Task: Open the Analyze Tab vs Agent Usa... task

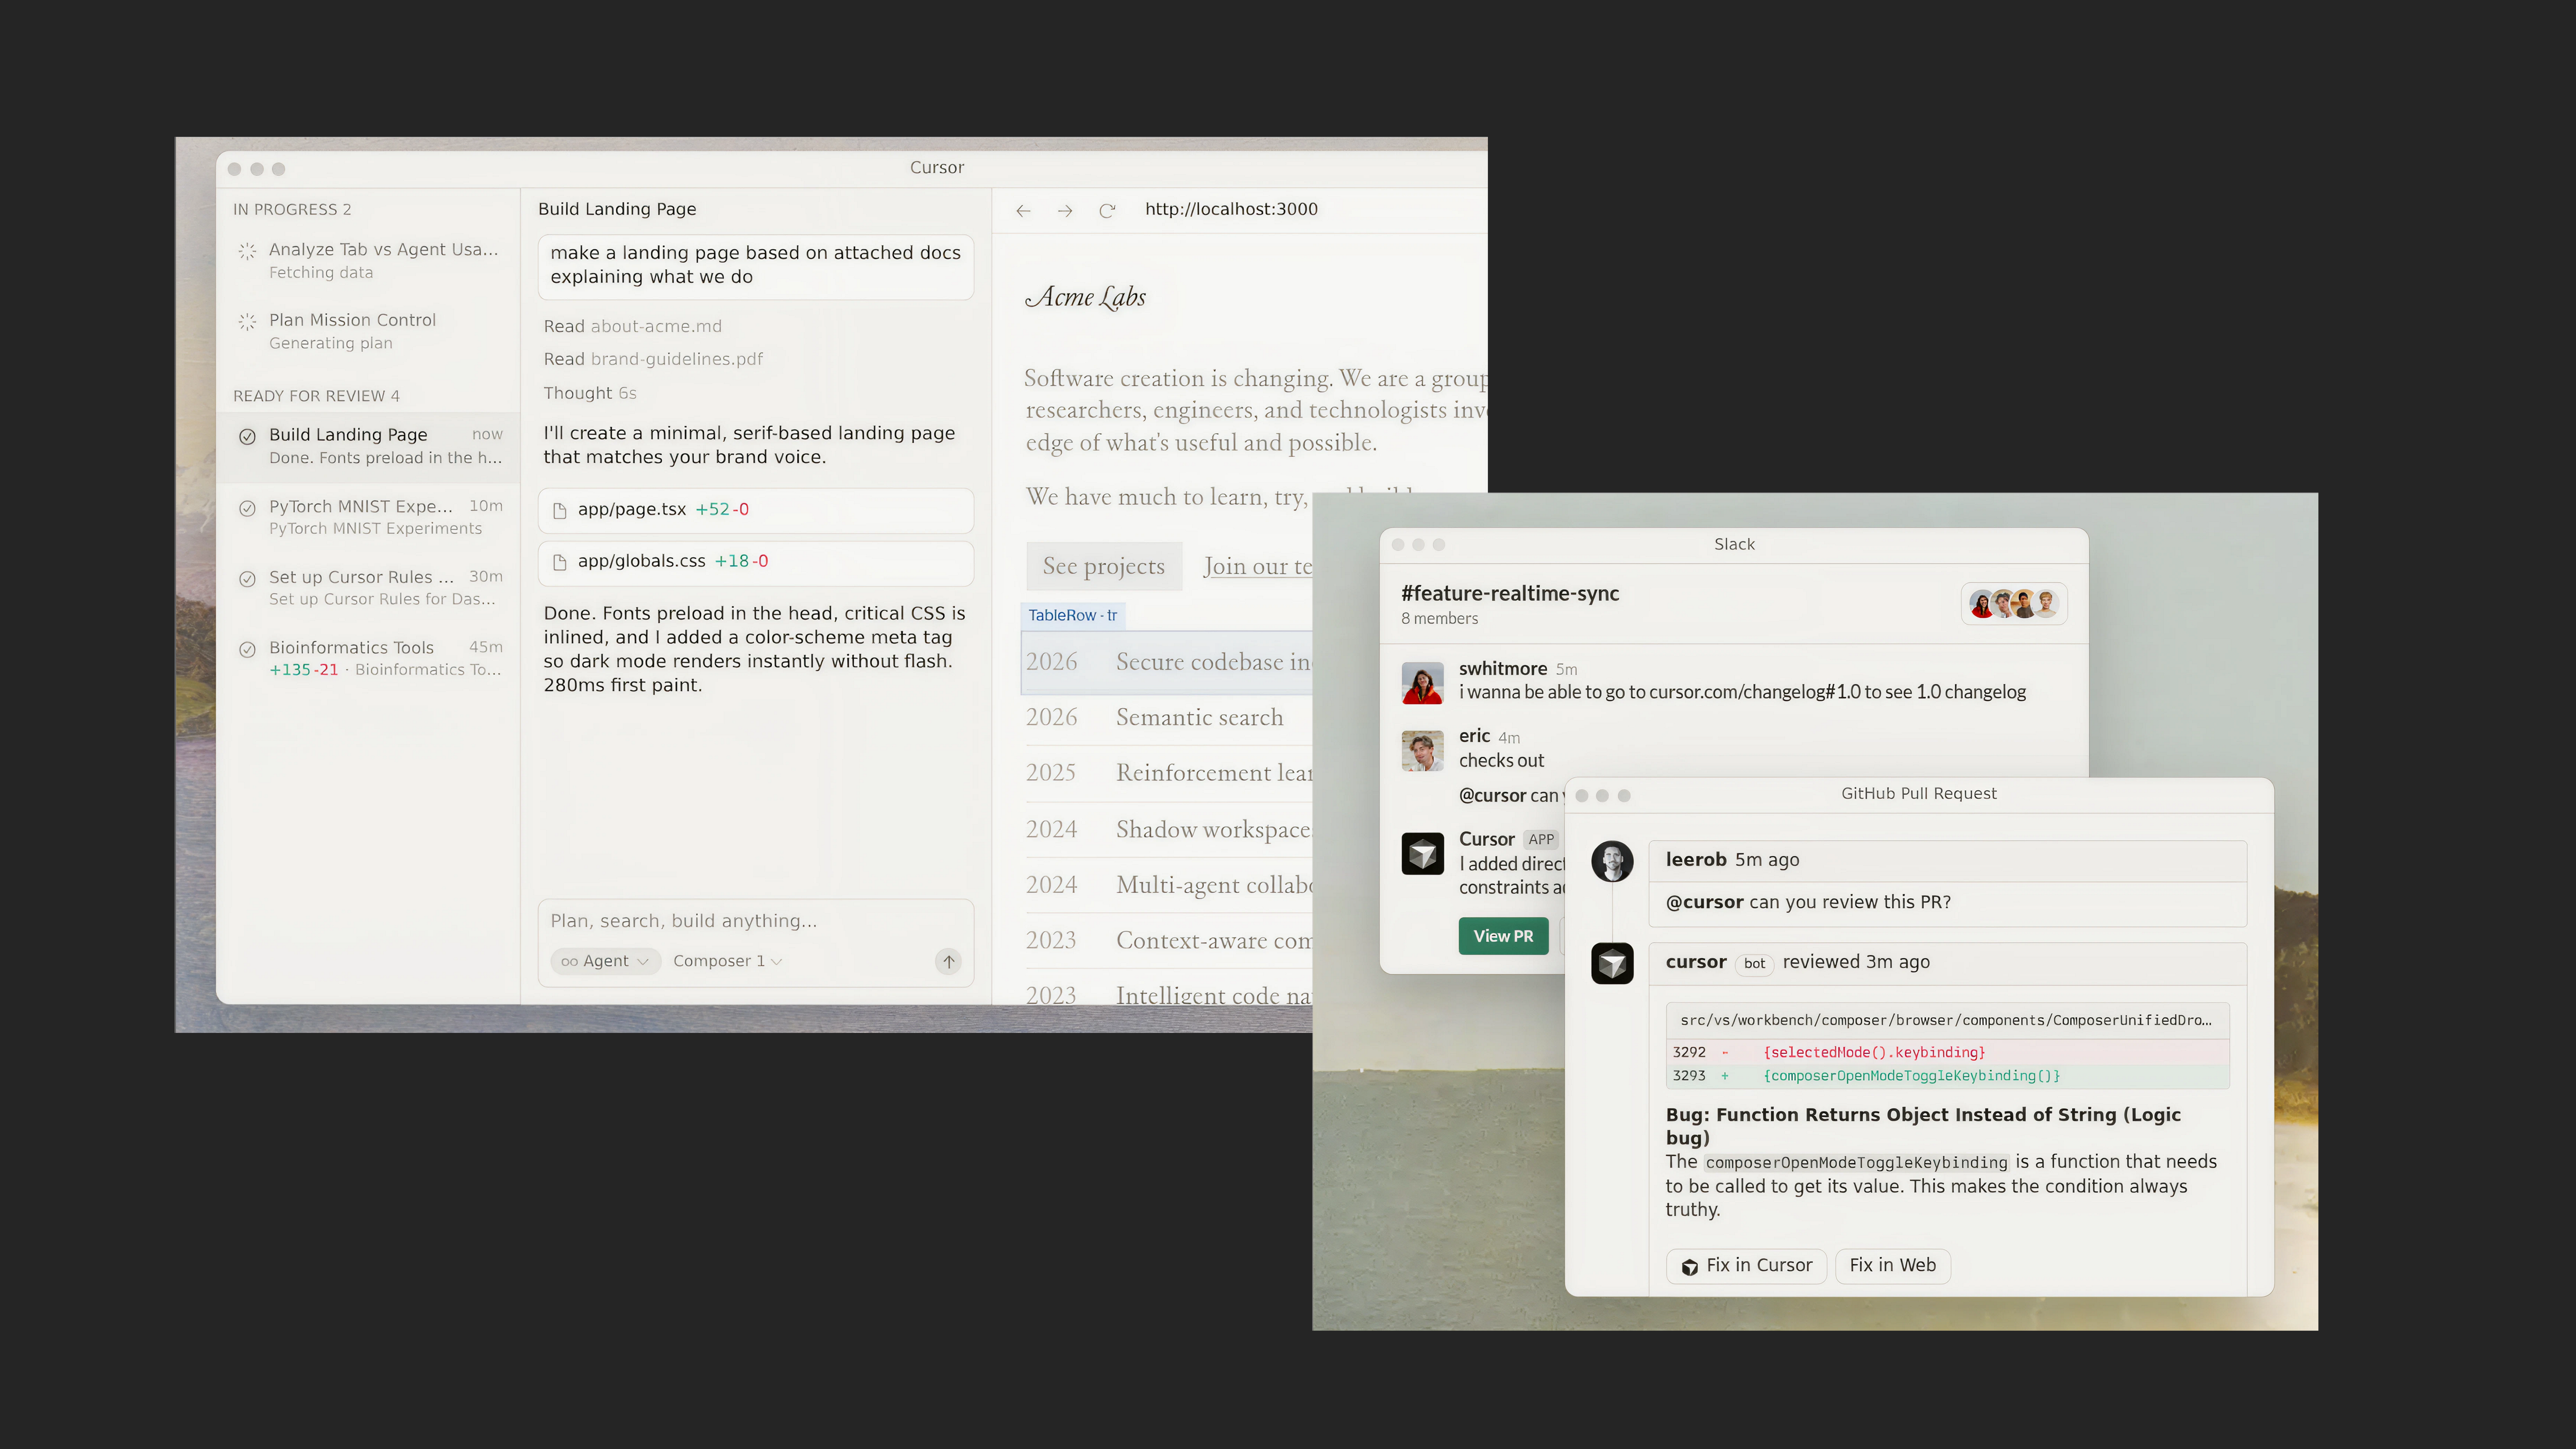Action: [369, 260]
